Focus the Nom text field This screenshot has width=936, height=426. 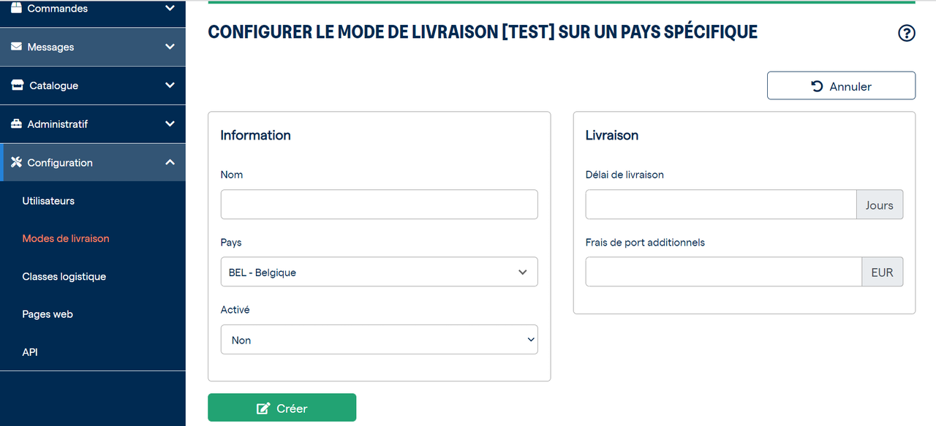click(379, 205)
